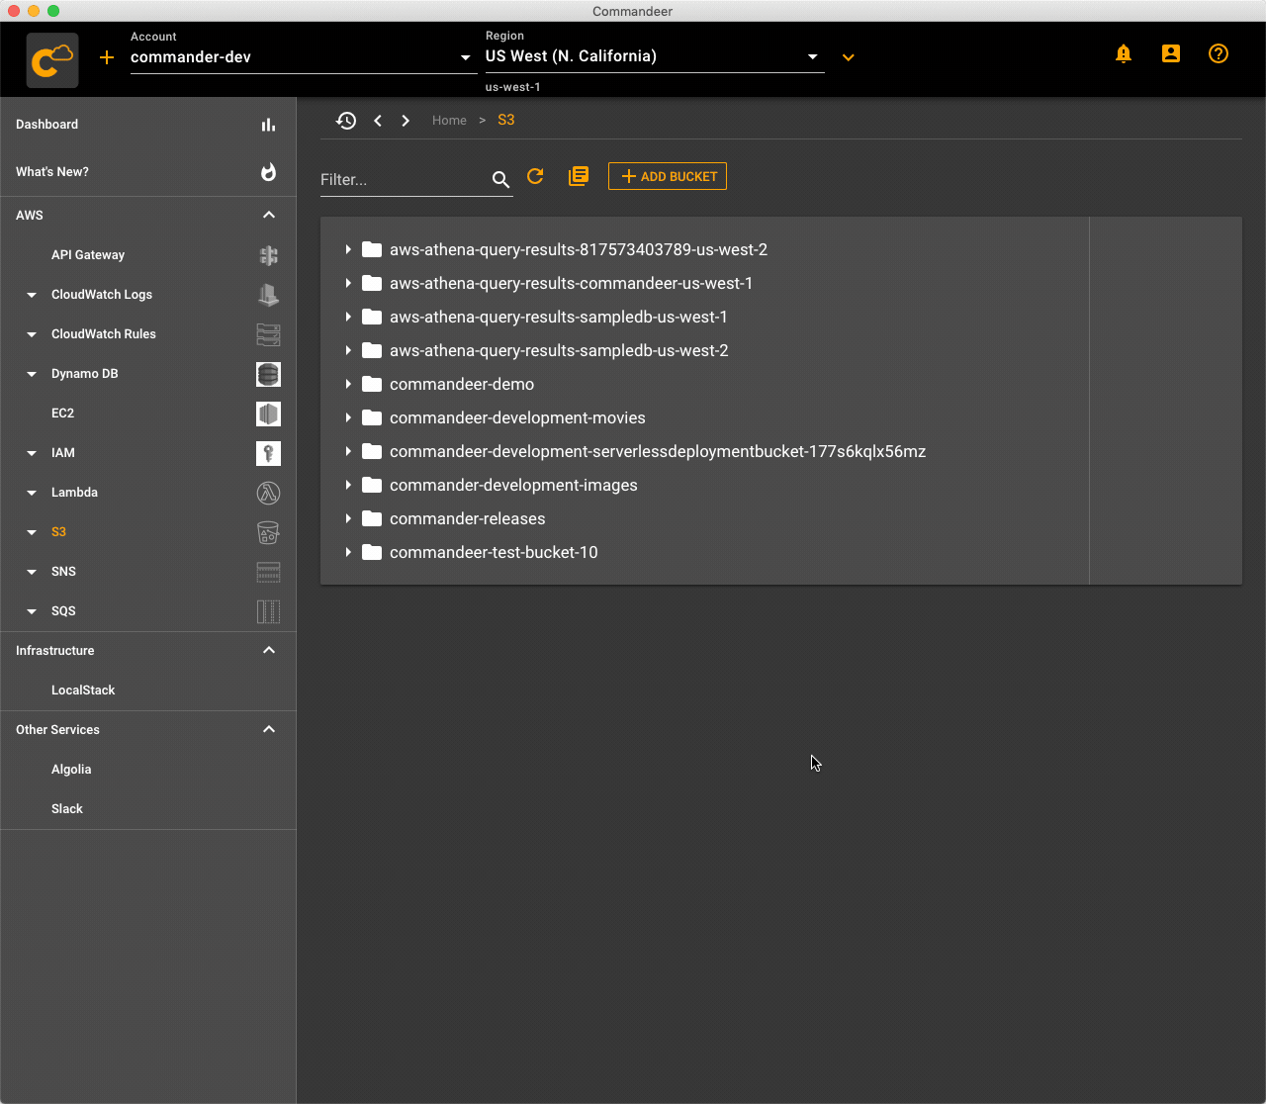Screen dimensions: 1266x1104
Task: Click the CloudWatch Rules service icon
Action: click(x=268, y=334)
